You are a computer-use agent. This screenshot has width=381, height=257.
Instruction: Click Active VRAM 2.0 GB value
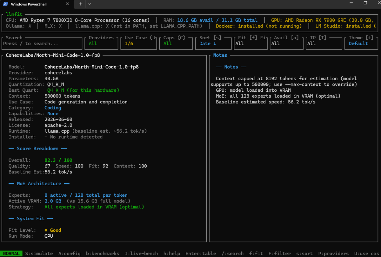click(53, 201)
